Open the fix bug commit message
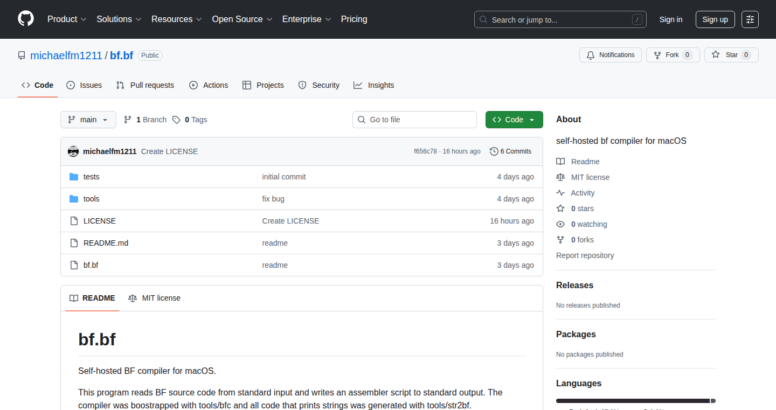The height and width of the screenshot is (410, 776). click(x=273, y=199)
